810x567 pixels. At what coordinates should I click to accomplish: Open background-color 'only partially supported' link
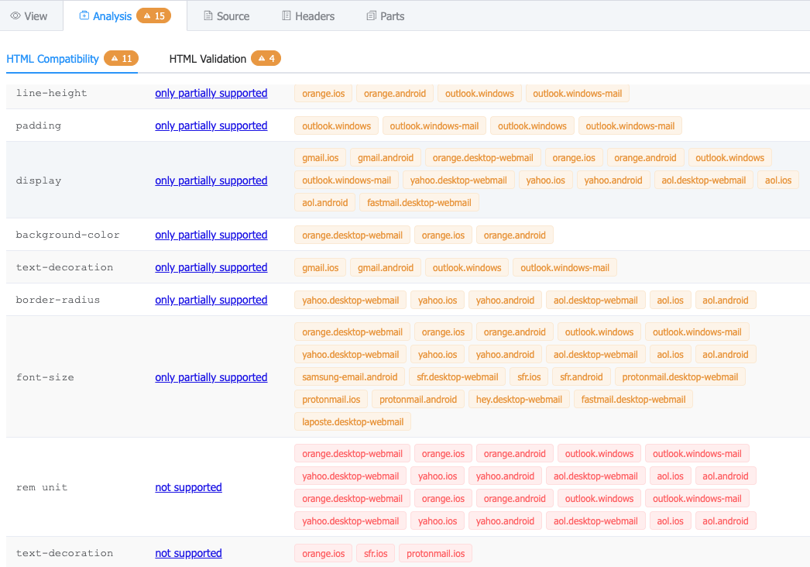point(211,235)
